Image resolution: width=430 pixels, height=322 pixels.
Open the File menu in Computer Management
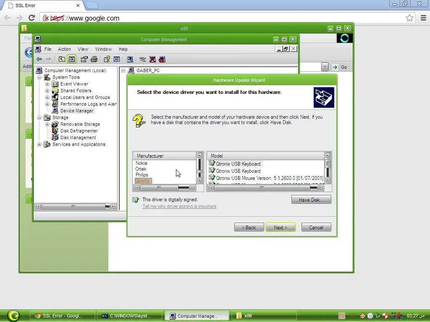click(x=48, y=49)
